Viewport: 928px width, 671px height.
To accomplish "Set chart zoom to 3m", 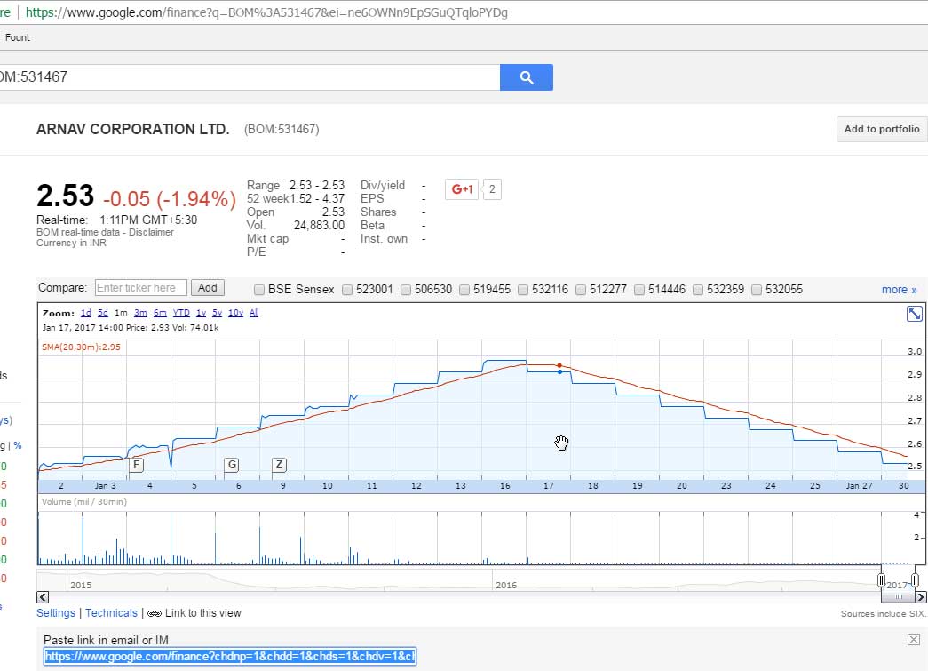I will pyautogui.click(x=140, y=313).
